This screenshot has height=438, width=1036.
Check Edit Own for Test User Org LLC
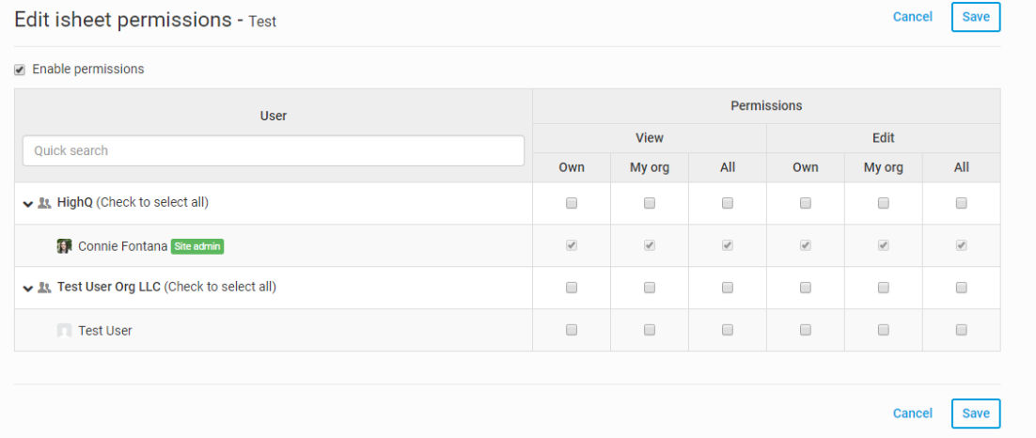point(806,288)
